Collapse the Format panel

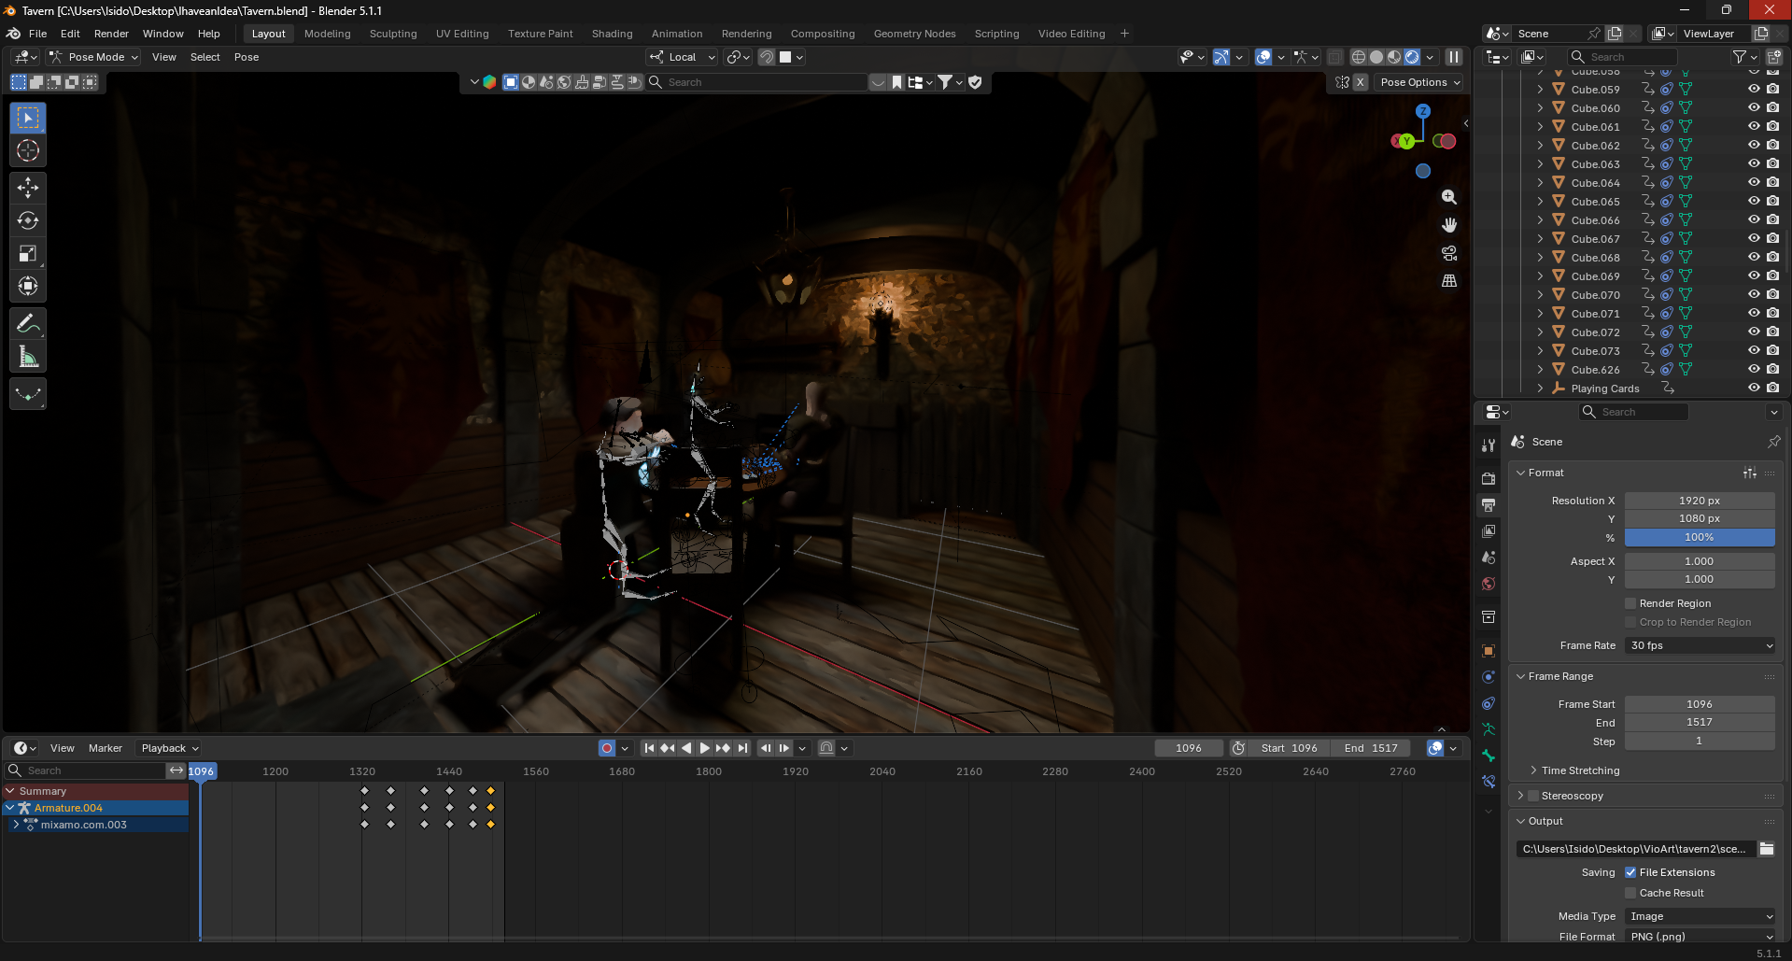(x=1520, y=473)
